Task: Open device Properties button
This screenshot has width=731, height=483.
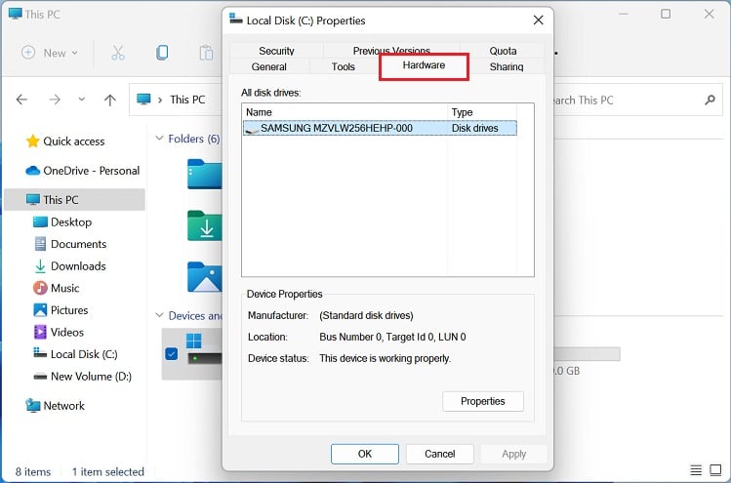Action: [x=483, y=401]
